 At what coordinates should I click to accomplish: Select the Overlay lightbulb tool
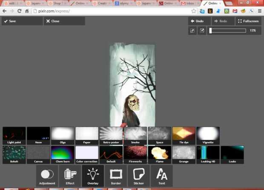click(93, 176)
